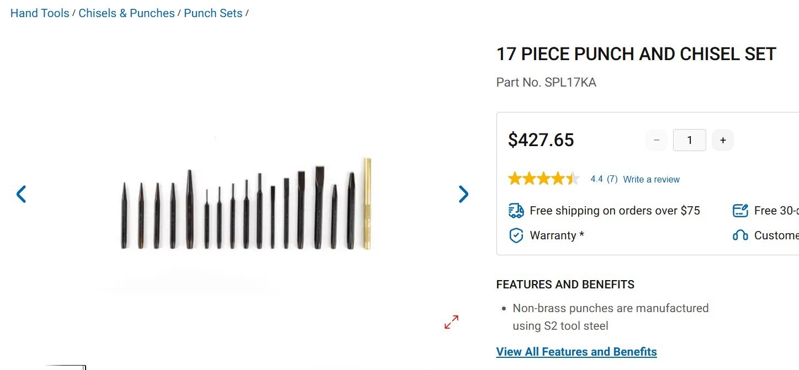The image size is (799, 370).
Task: Open the Punch Sets breadcrumb link
Action: (x=213, y=13)
